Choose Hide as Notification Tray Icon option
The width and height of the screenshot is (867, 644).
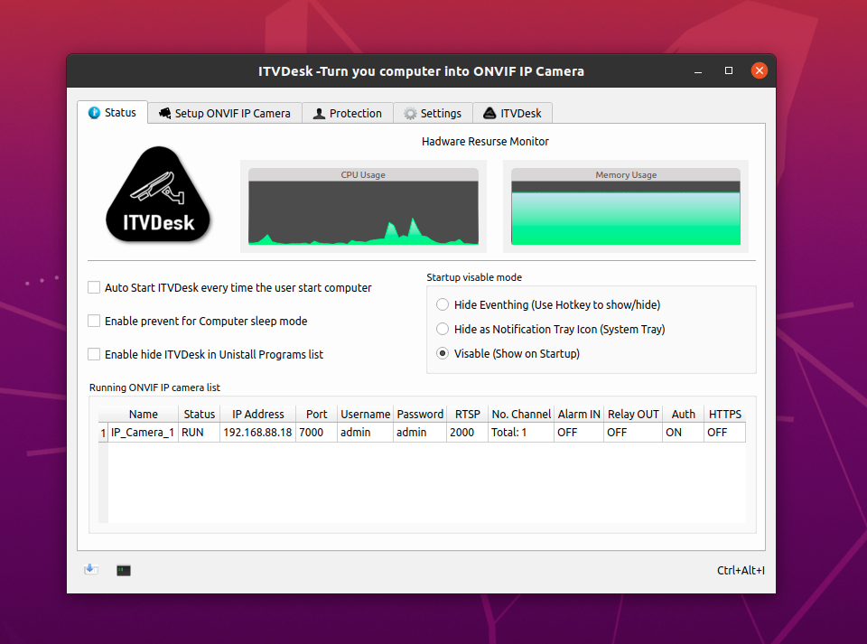(x=443, y=329)
